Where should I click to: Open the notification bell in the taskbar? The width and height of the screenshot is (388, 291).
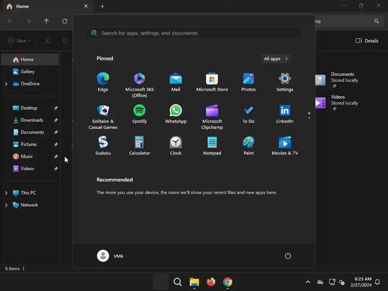(378, 282)
